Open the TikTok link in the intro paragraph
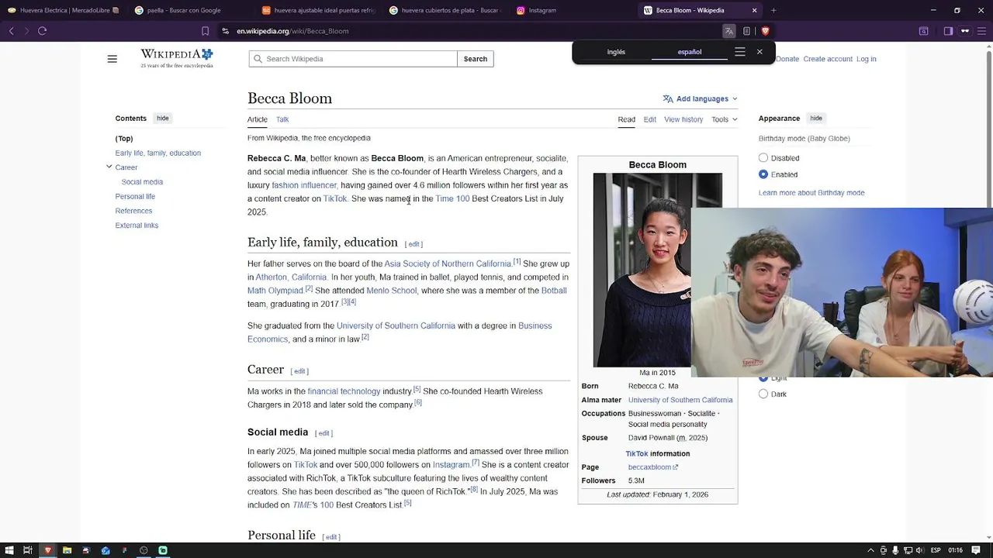This screenshot has width=993, height=558. (x=335, y=198)
